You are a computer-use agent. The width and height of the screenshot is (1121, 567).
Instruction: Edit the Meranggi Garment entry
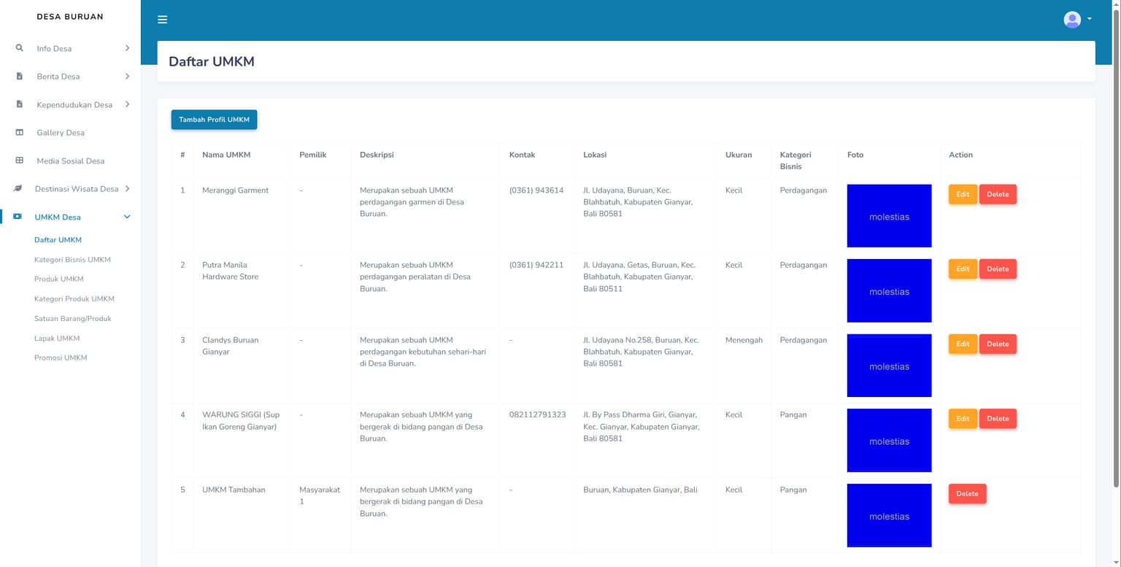tap(962, 194)
